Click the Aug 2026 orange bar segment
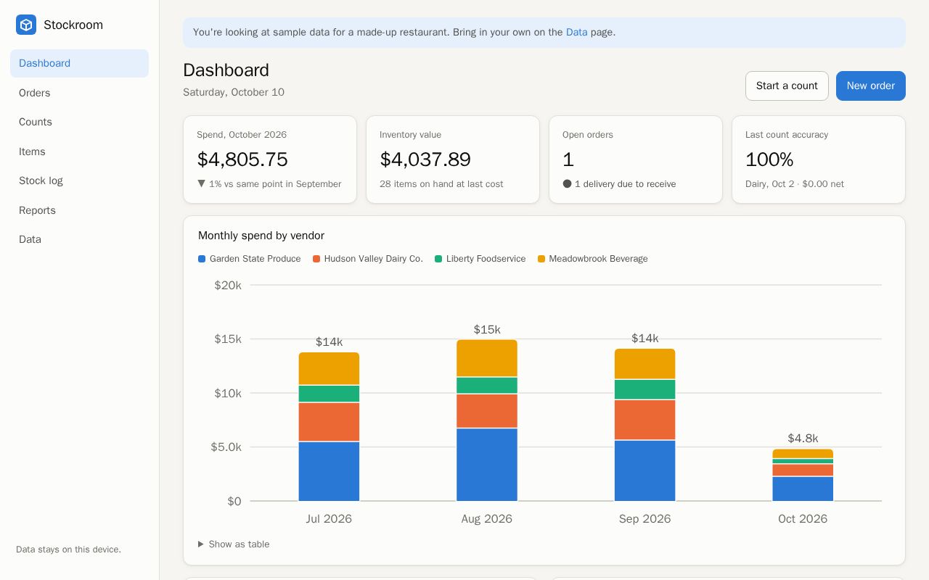Image resolution: width=929 pixels, height=580 pixels. pos(487,411)
